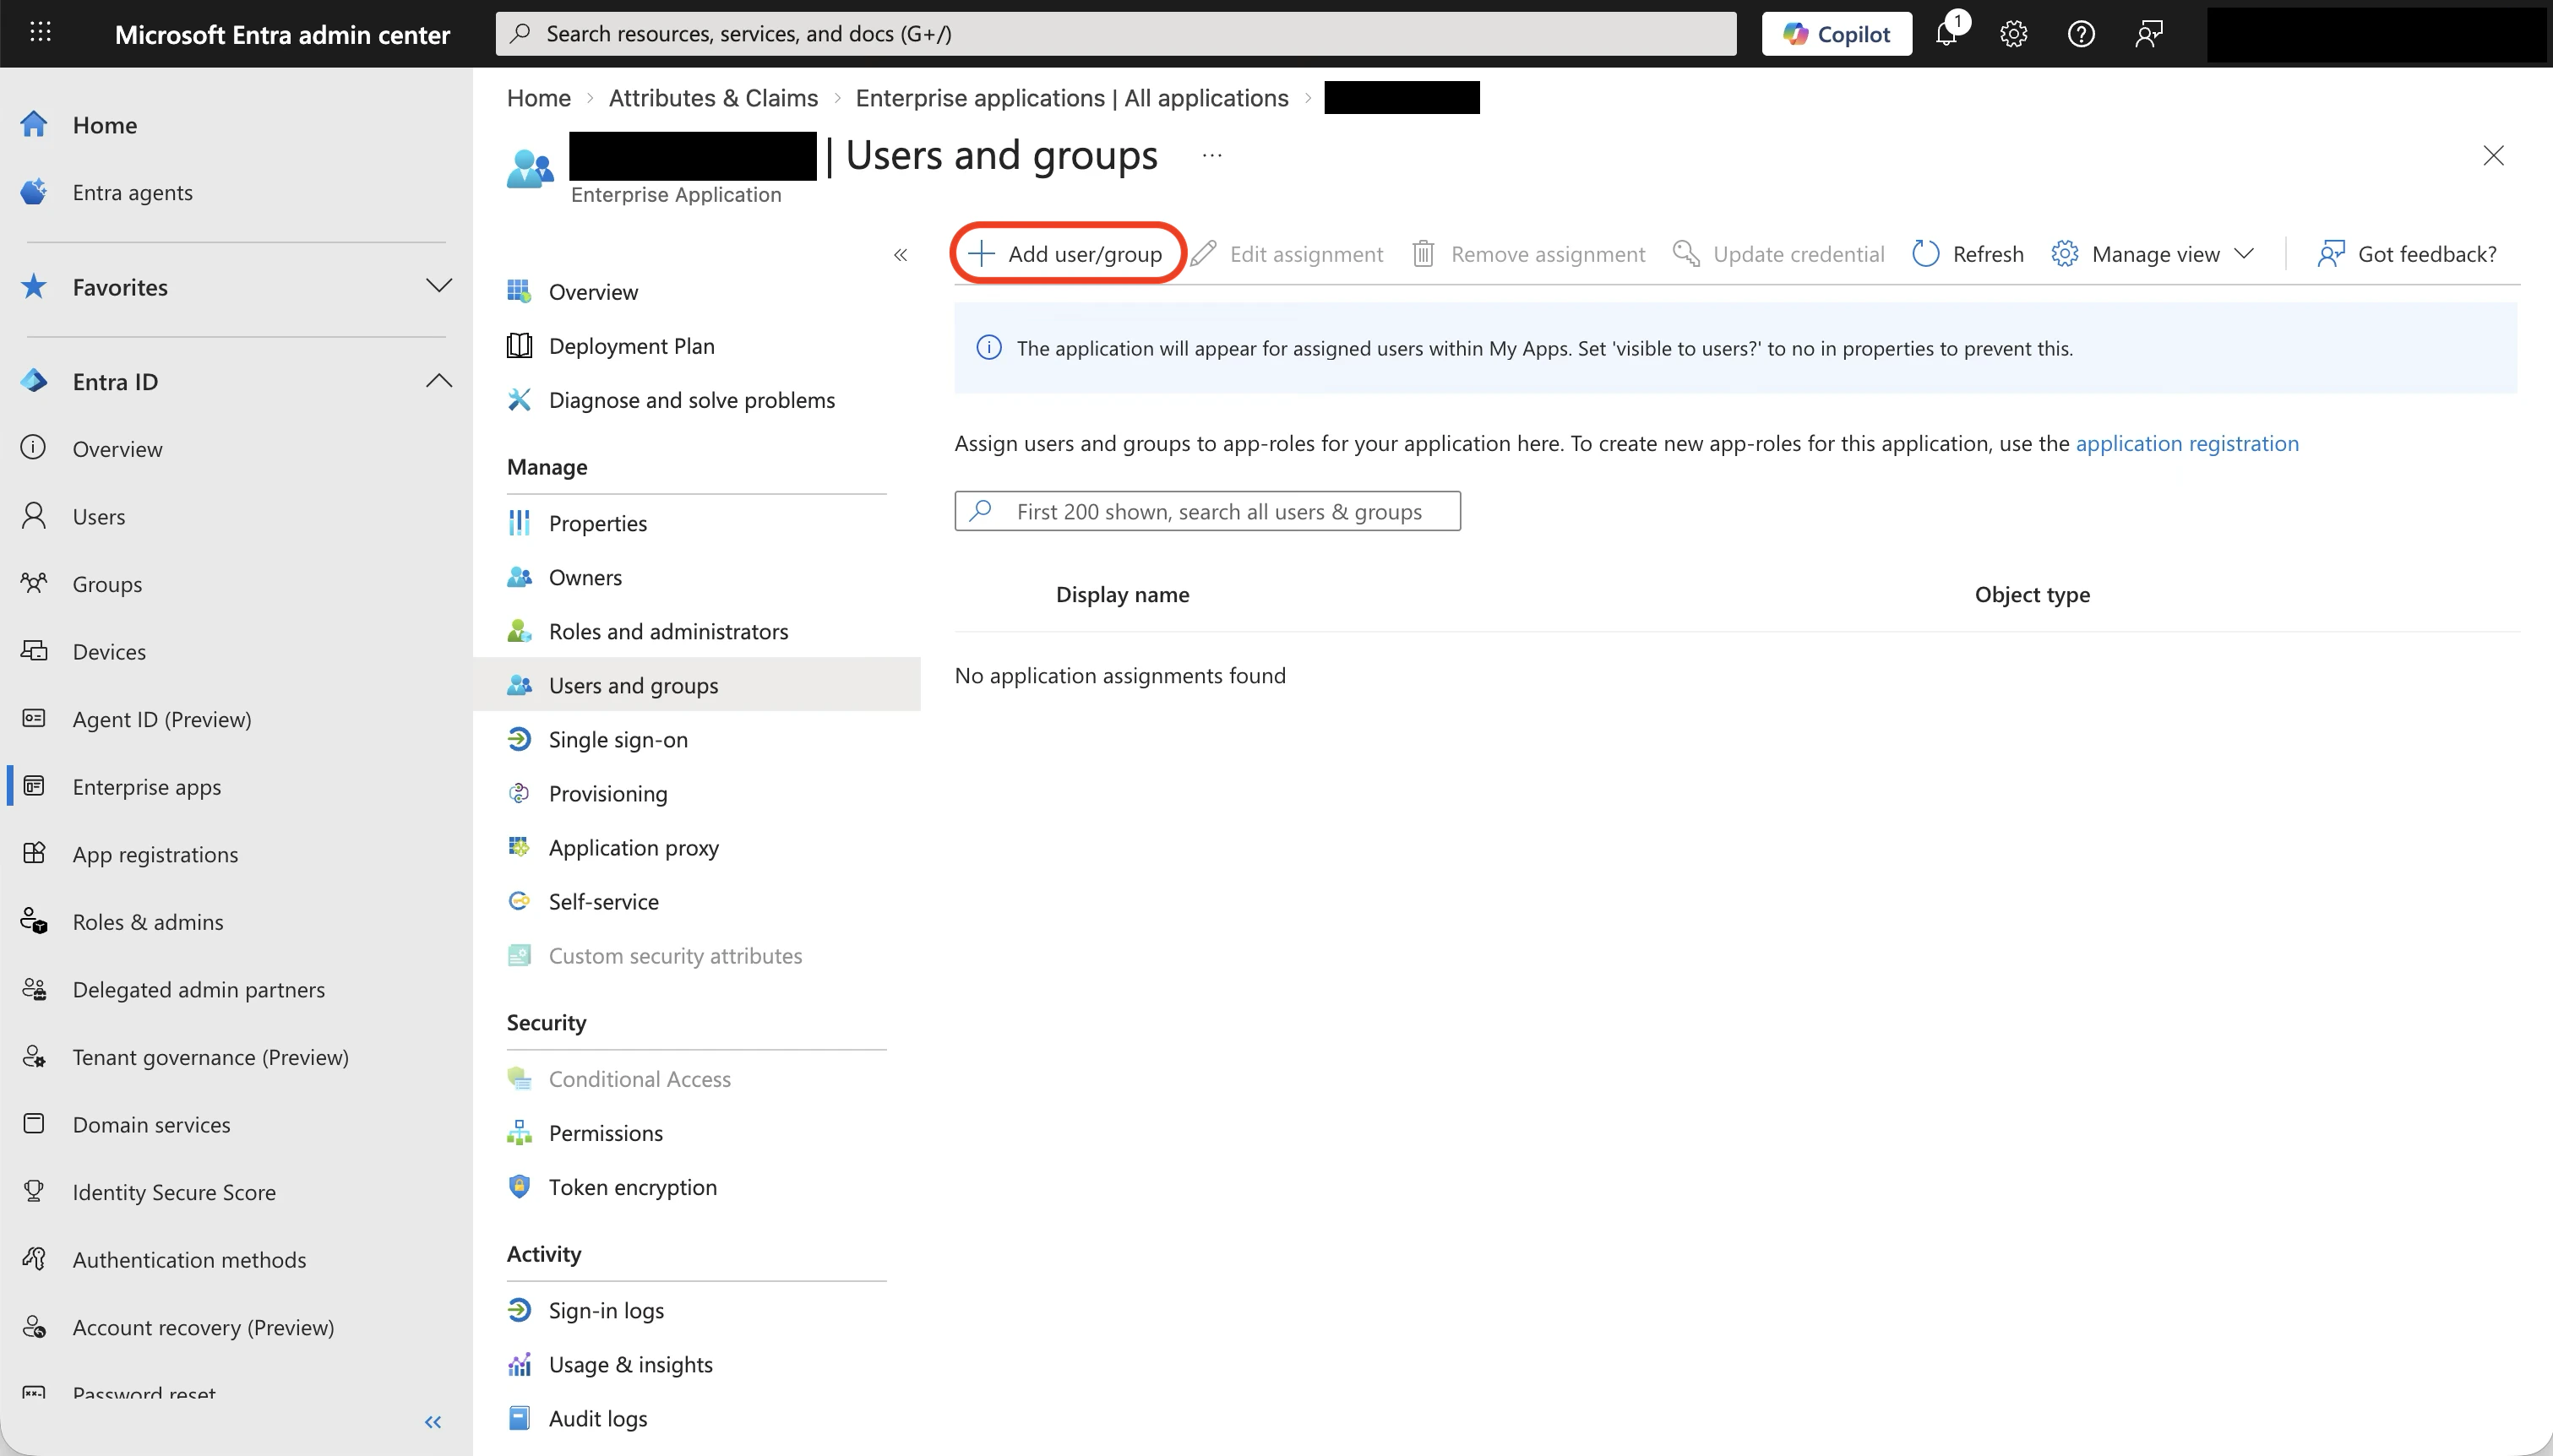This screenshot has width=2553, height=1456.
Task: Open the more options ellipsis next to title
Action: [1212, 155]
